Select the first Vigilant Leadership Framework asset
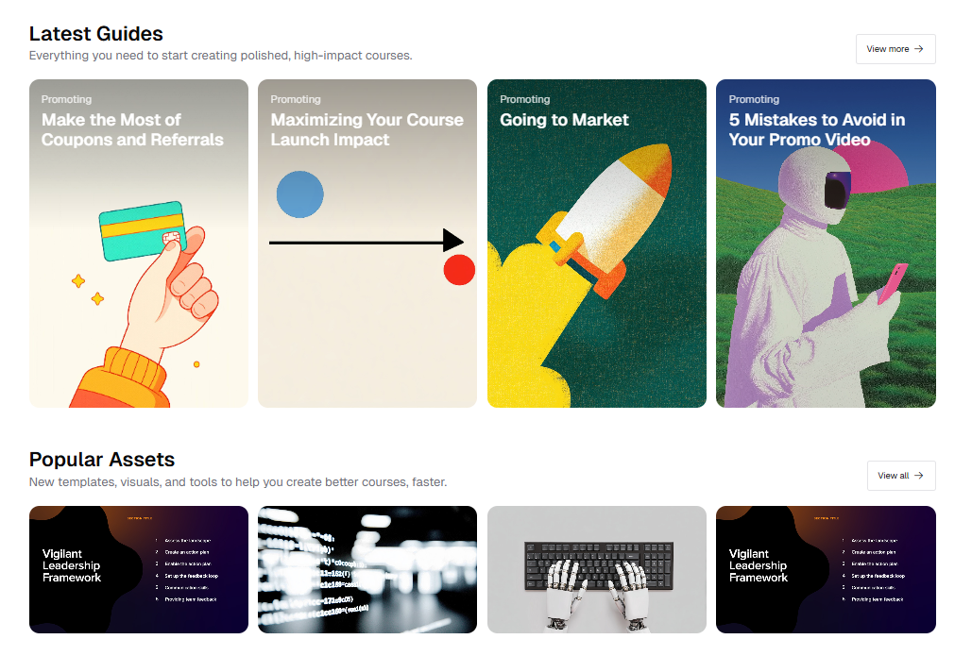The image size is (972, 656). (x=139, y=569)
